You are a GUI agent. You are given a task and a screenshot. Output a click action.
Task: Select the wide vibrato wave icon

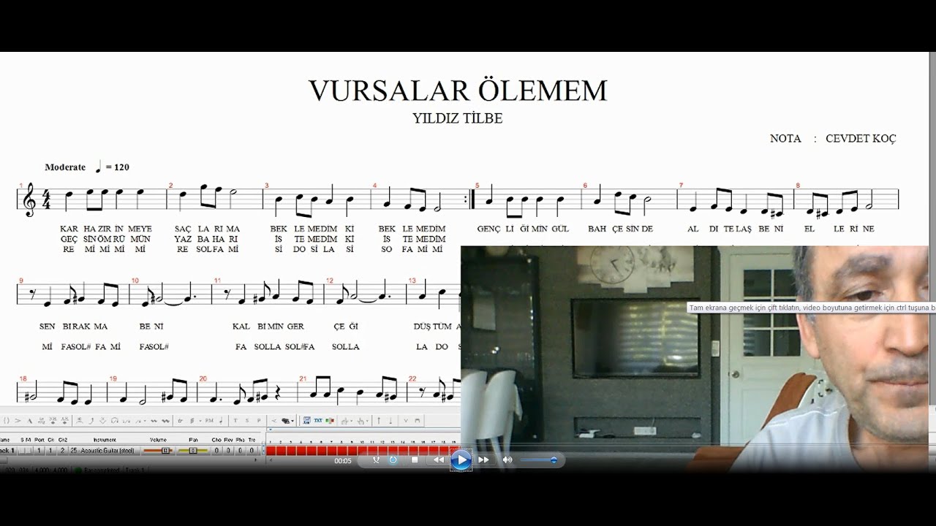tap(166, 421)
